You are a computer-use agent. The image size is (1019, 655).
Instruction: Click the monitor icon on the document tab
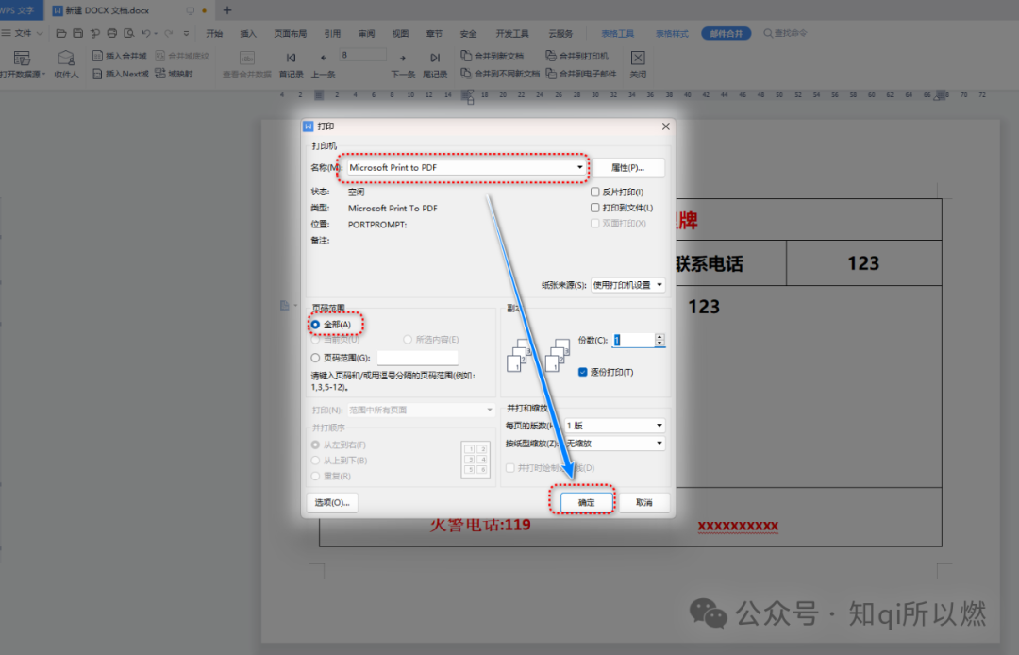click(190, 11)
